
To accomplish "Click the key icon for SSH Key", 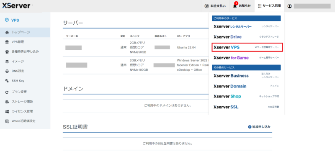I will coord(7,81).
